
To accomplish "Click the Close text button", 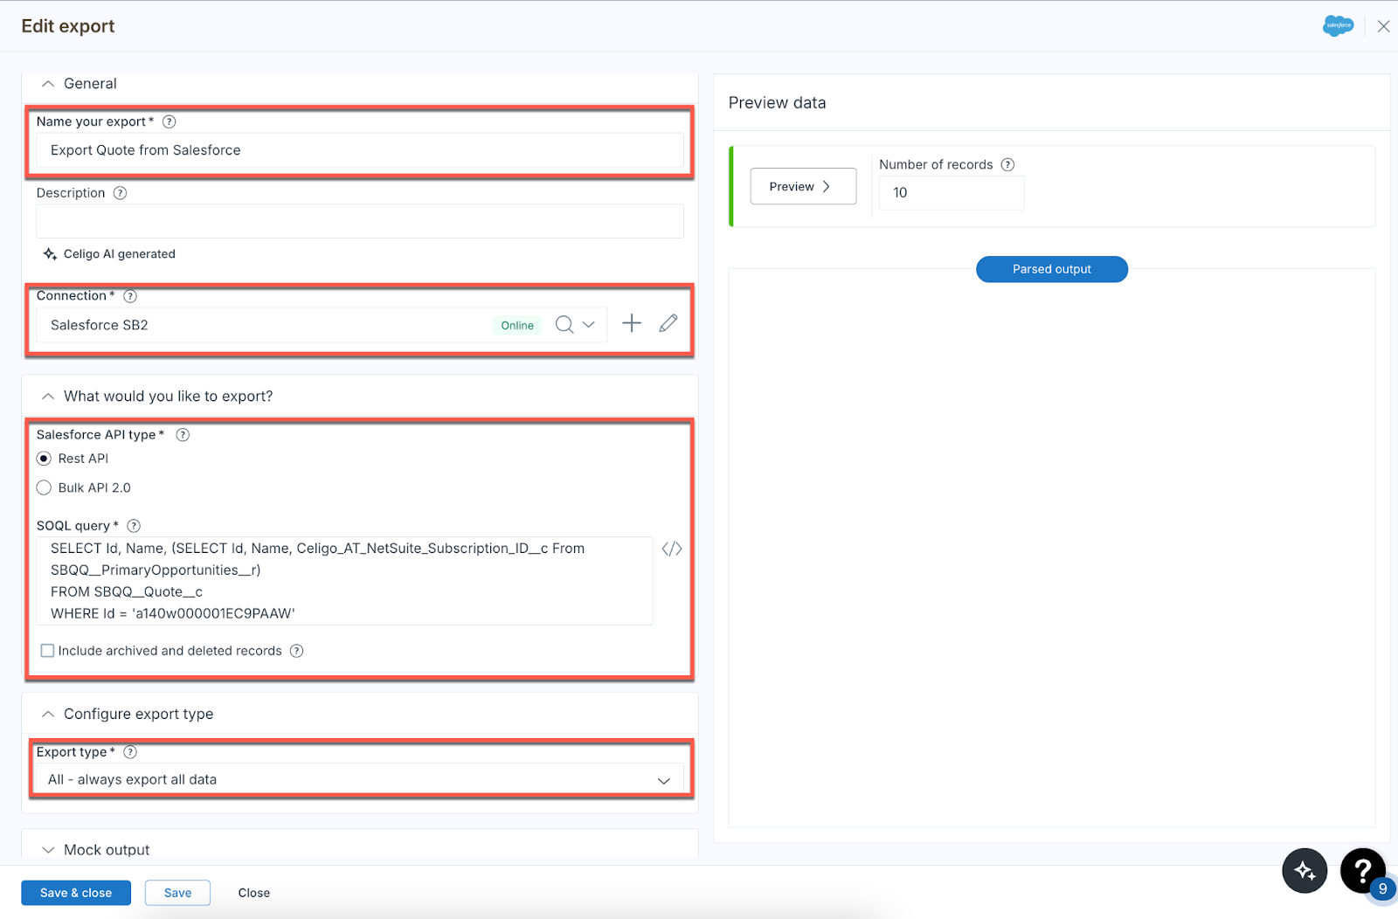I will point(254,893).
